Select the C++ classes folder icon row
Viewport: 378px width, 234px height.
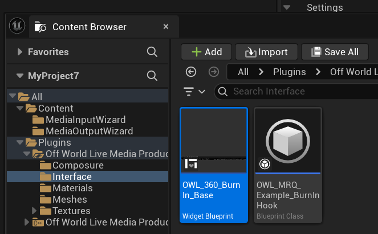[100, 222]
